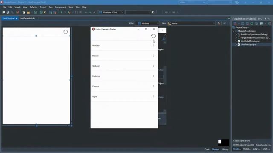
Task: Click the Back navigation arrow in toolbar
Action: (x=166, y=12)
